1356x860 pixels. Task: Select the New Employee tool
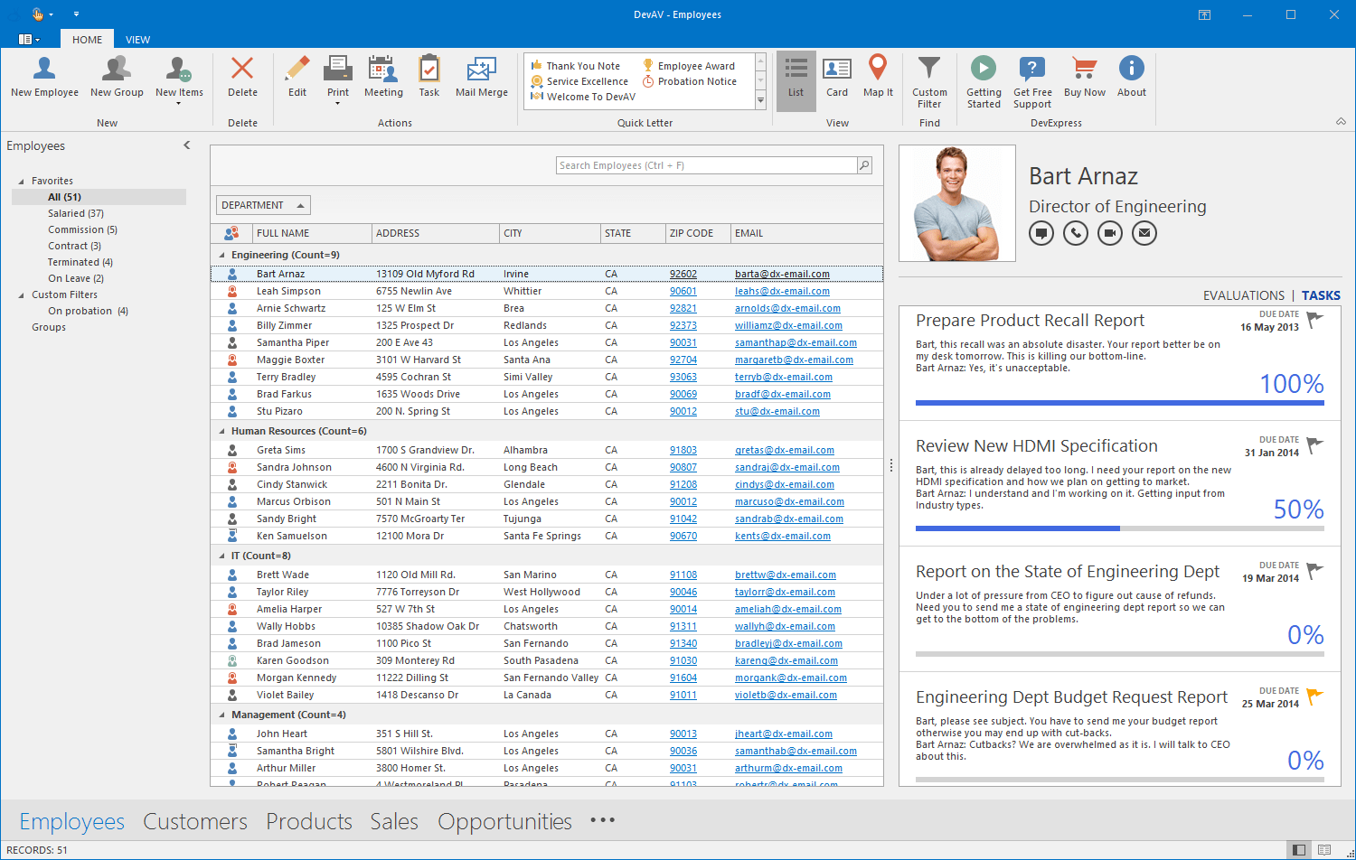43,77
